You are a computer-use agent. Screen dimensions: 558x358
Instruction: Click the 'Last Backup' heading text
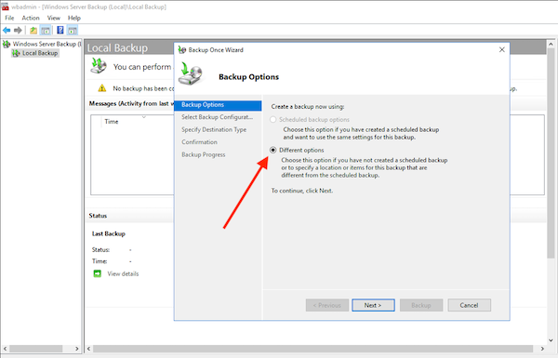109,233
